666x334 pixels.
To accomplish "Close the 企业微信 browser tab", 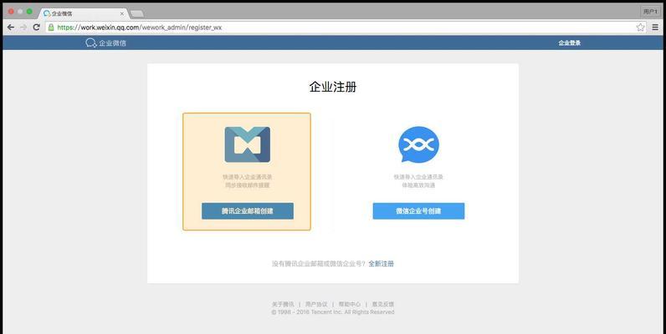I will (122, 13).
